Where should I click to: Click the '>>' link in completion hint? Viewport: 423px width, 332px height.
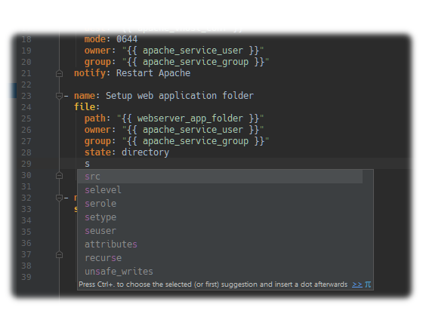(357, 284)
